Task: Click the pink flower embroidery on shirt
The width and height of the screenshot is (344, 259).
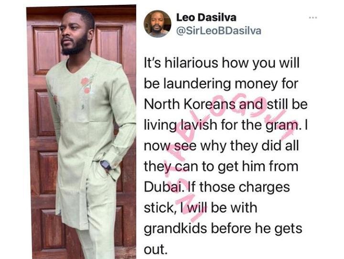Action: click(86, 85)
